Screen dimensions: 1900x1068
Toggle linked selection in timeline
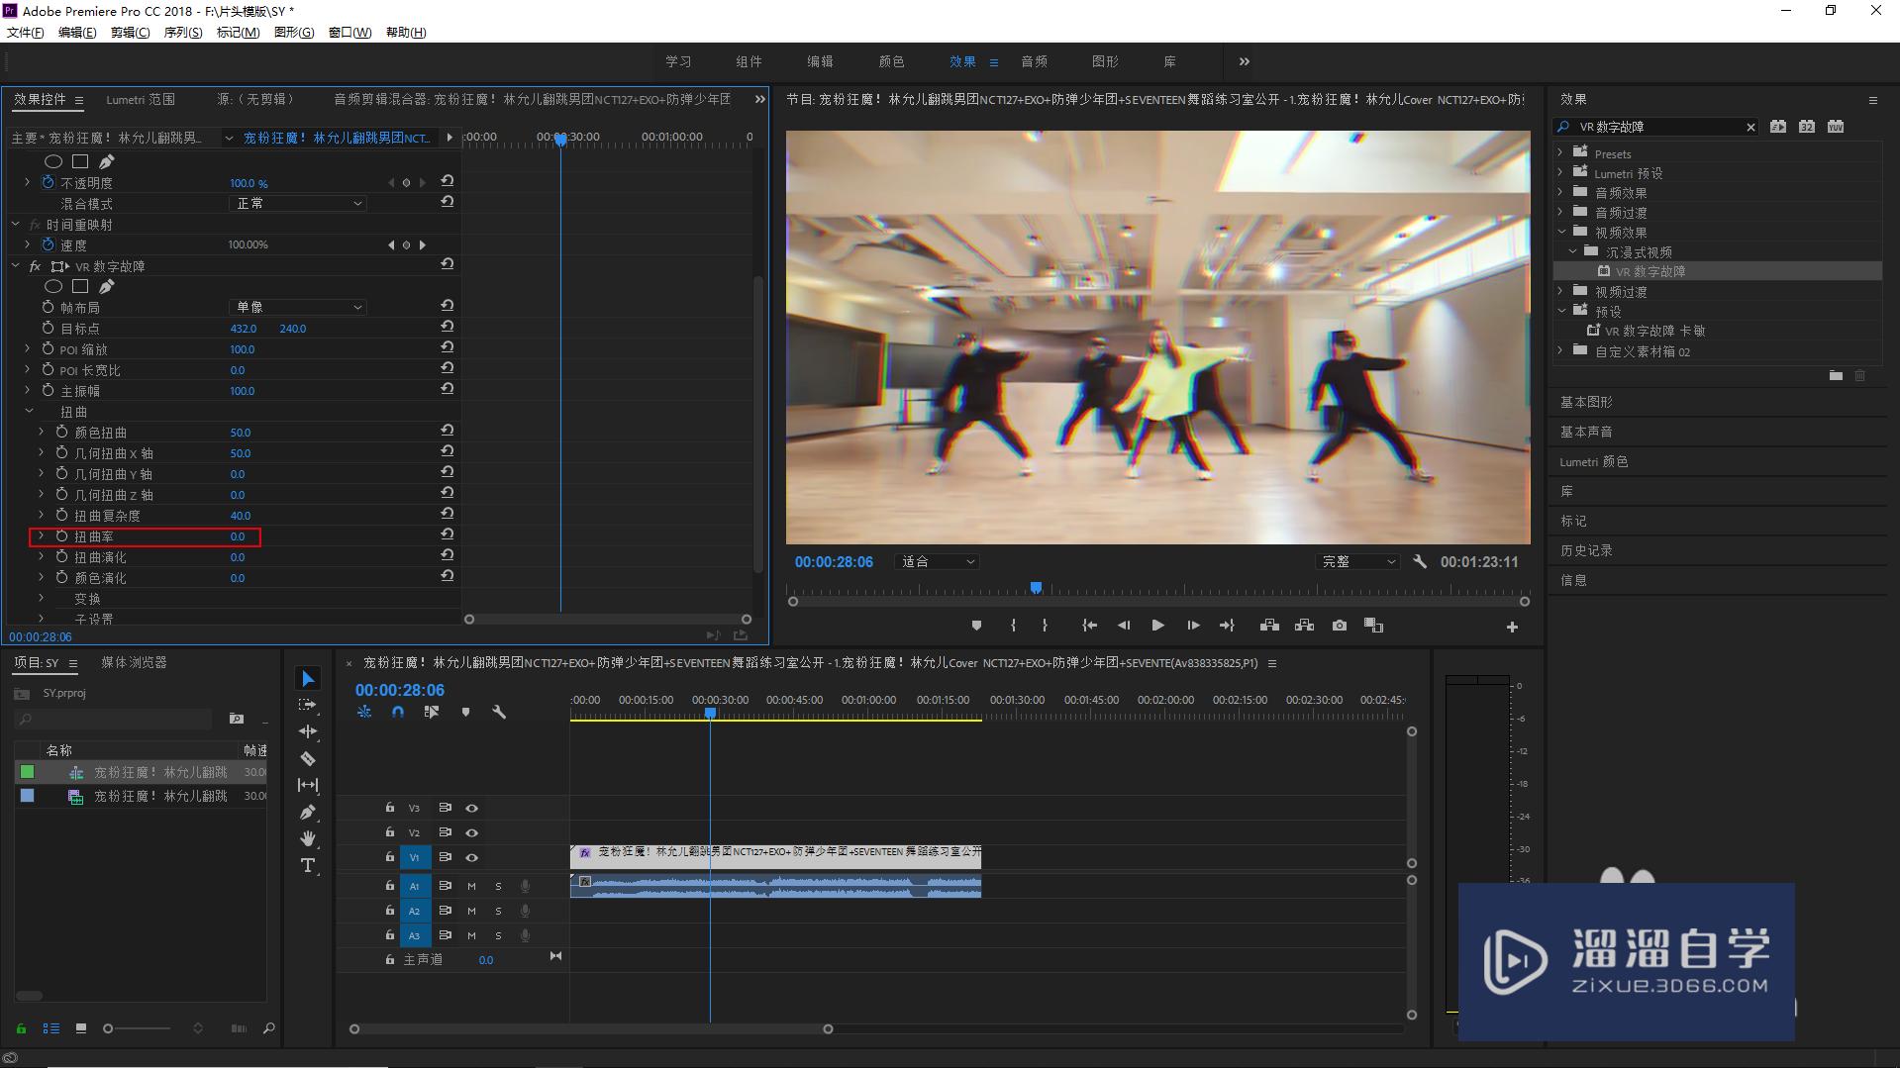click(x=432, y=712)
